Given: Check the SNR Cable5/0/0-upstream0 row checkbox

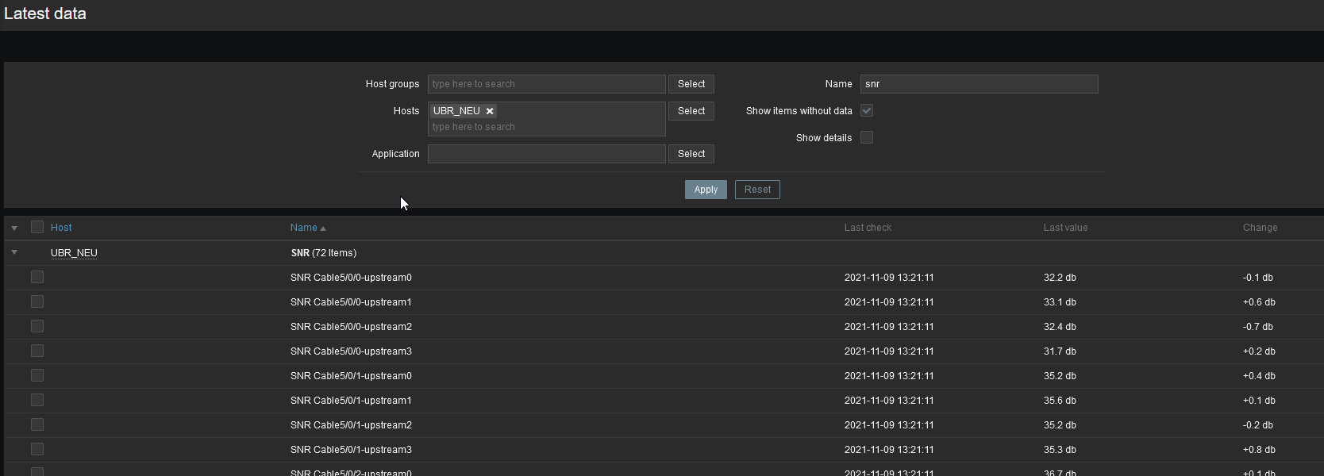Looking at the screenshot, I should pyautogui.click(x=37, y=277).
